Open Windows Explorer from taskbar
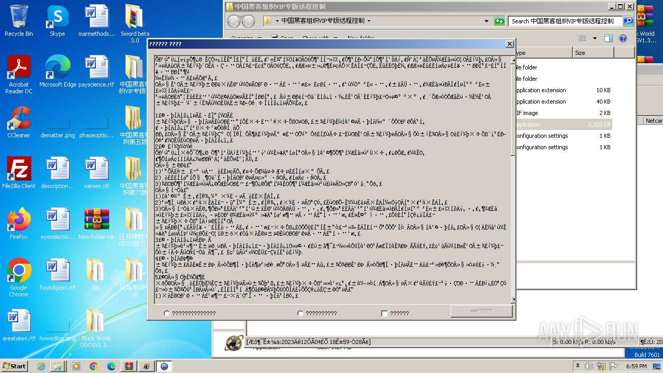The height and width of the screenshot is (373, 663). pos(57,366)
